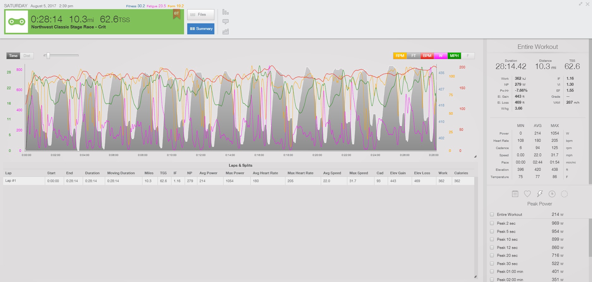The image size is (592, 282).
Task: Click the line graph analysis icon
Action: tap(225, 32)
